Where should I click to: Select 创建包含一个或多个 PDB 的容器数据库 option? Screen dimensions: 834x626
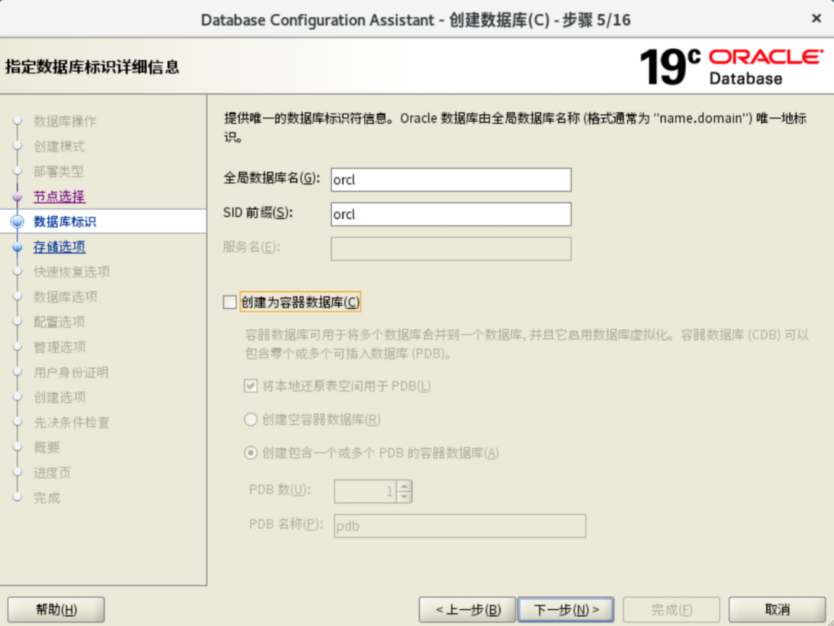(251, 453)
